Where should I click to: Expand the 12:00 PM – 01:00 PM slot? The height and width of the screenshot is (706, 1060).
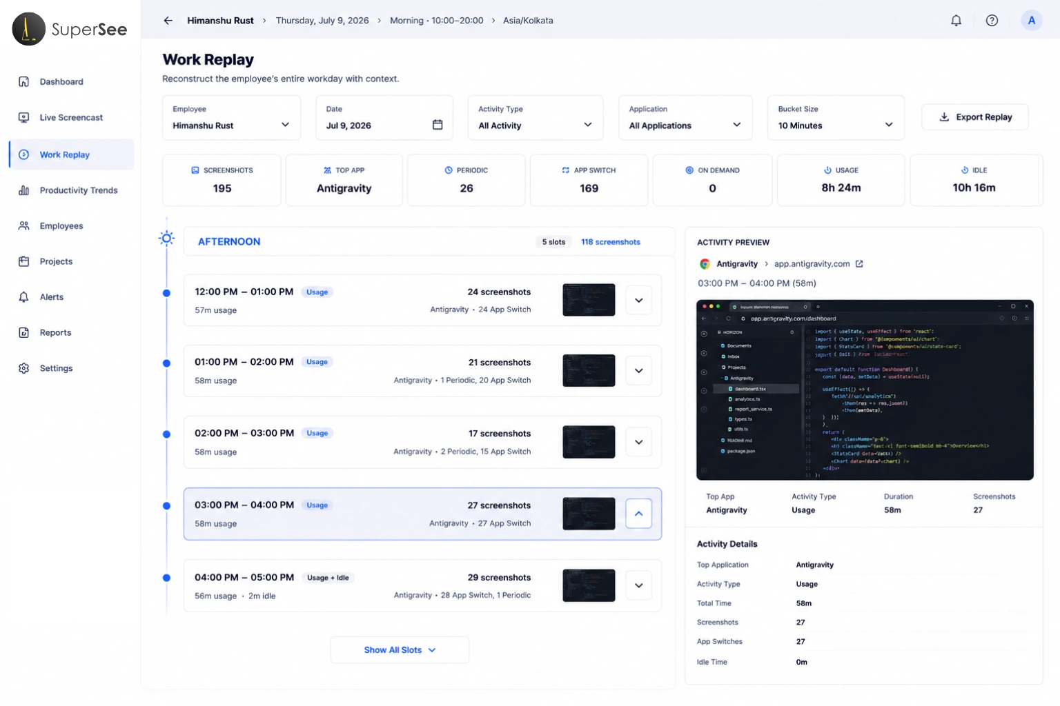tap(638, 301)
